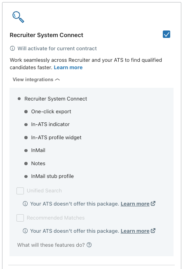Click external link icon under Unified Search
This screenshot has height=269, width=183.
(x=153, y=204)
